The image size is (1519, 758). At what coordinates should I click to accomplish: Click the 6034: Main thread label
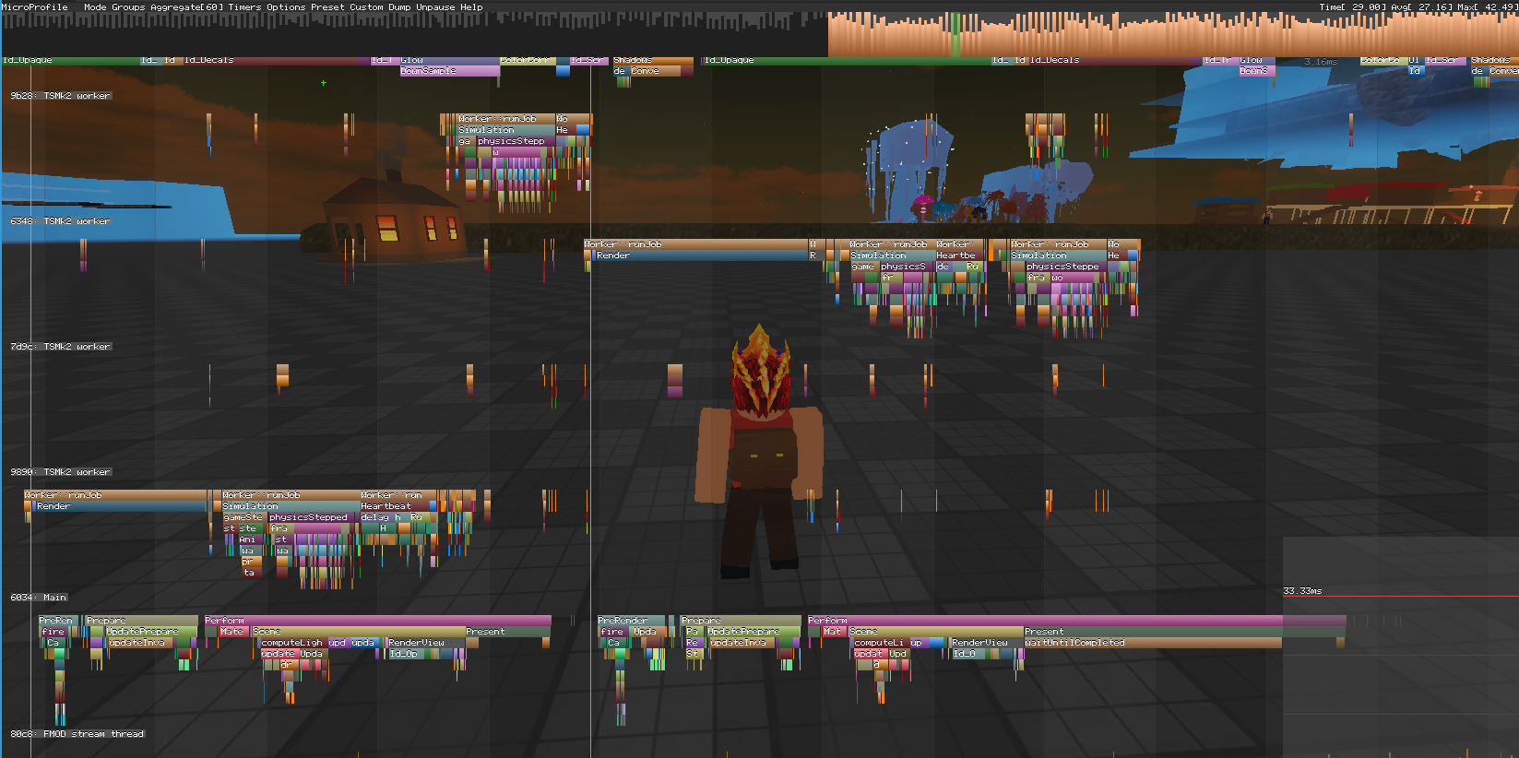39,598
